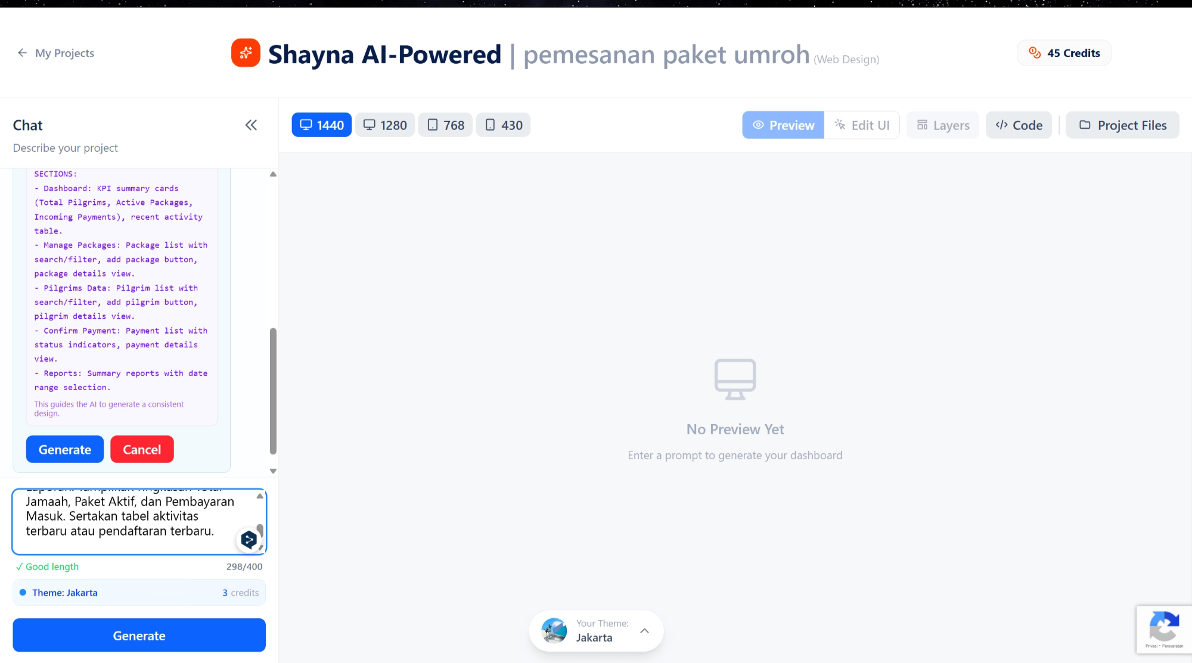Click the coins icon beside 45 Credits
Image resolution: width=1192 pixels, height=663 pixels.
click(1035, 52)
